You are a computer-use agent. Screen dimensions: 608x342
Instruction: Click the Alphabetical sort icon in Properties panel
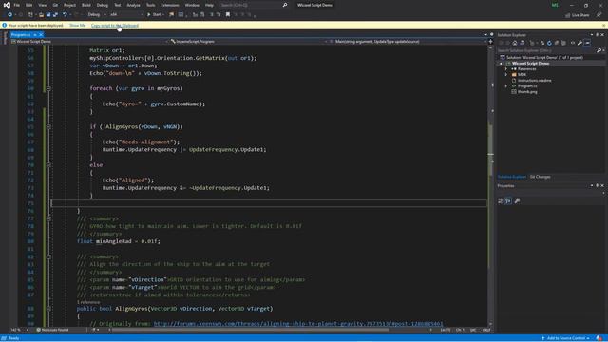508,200
